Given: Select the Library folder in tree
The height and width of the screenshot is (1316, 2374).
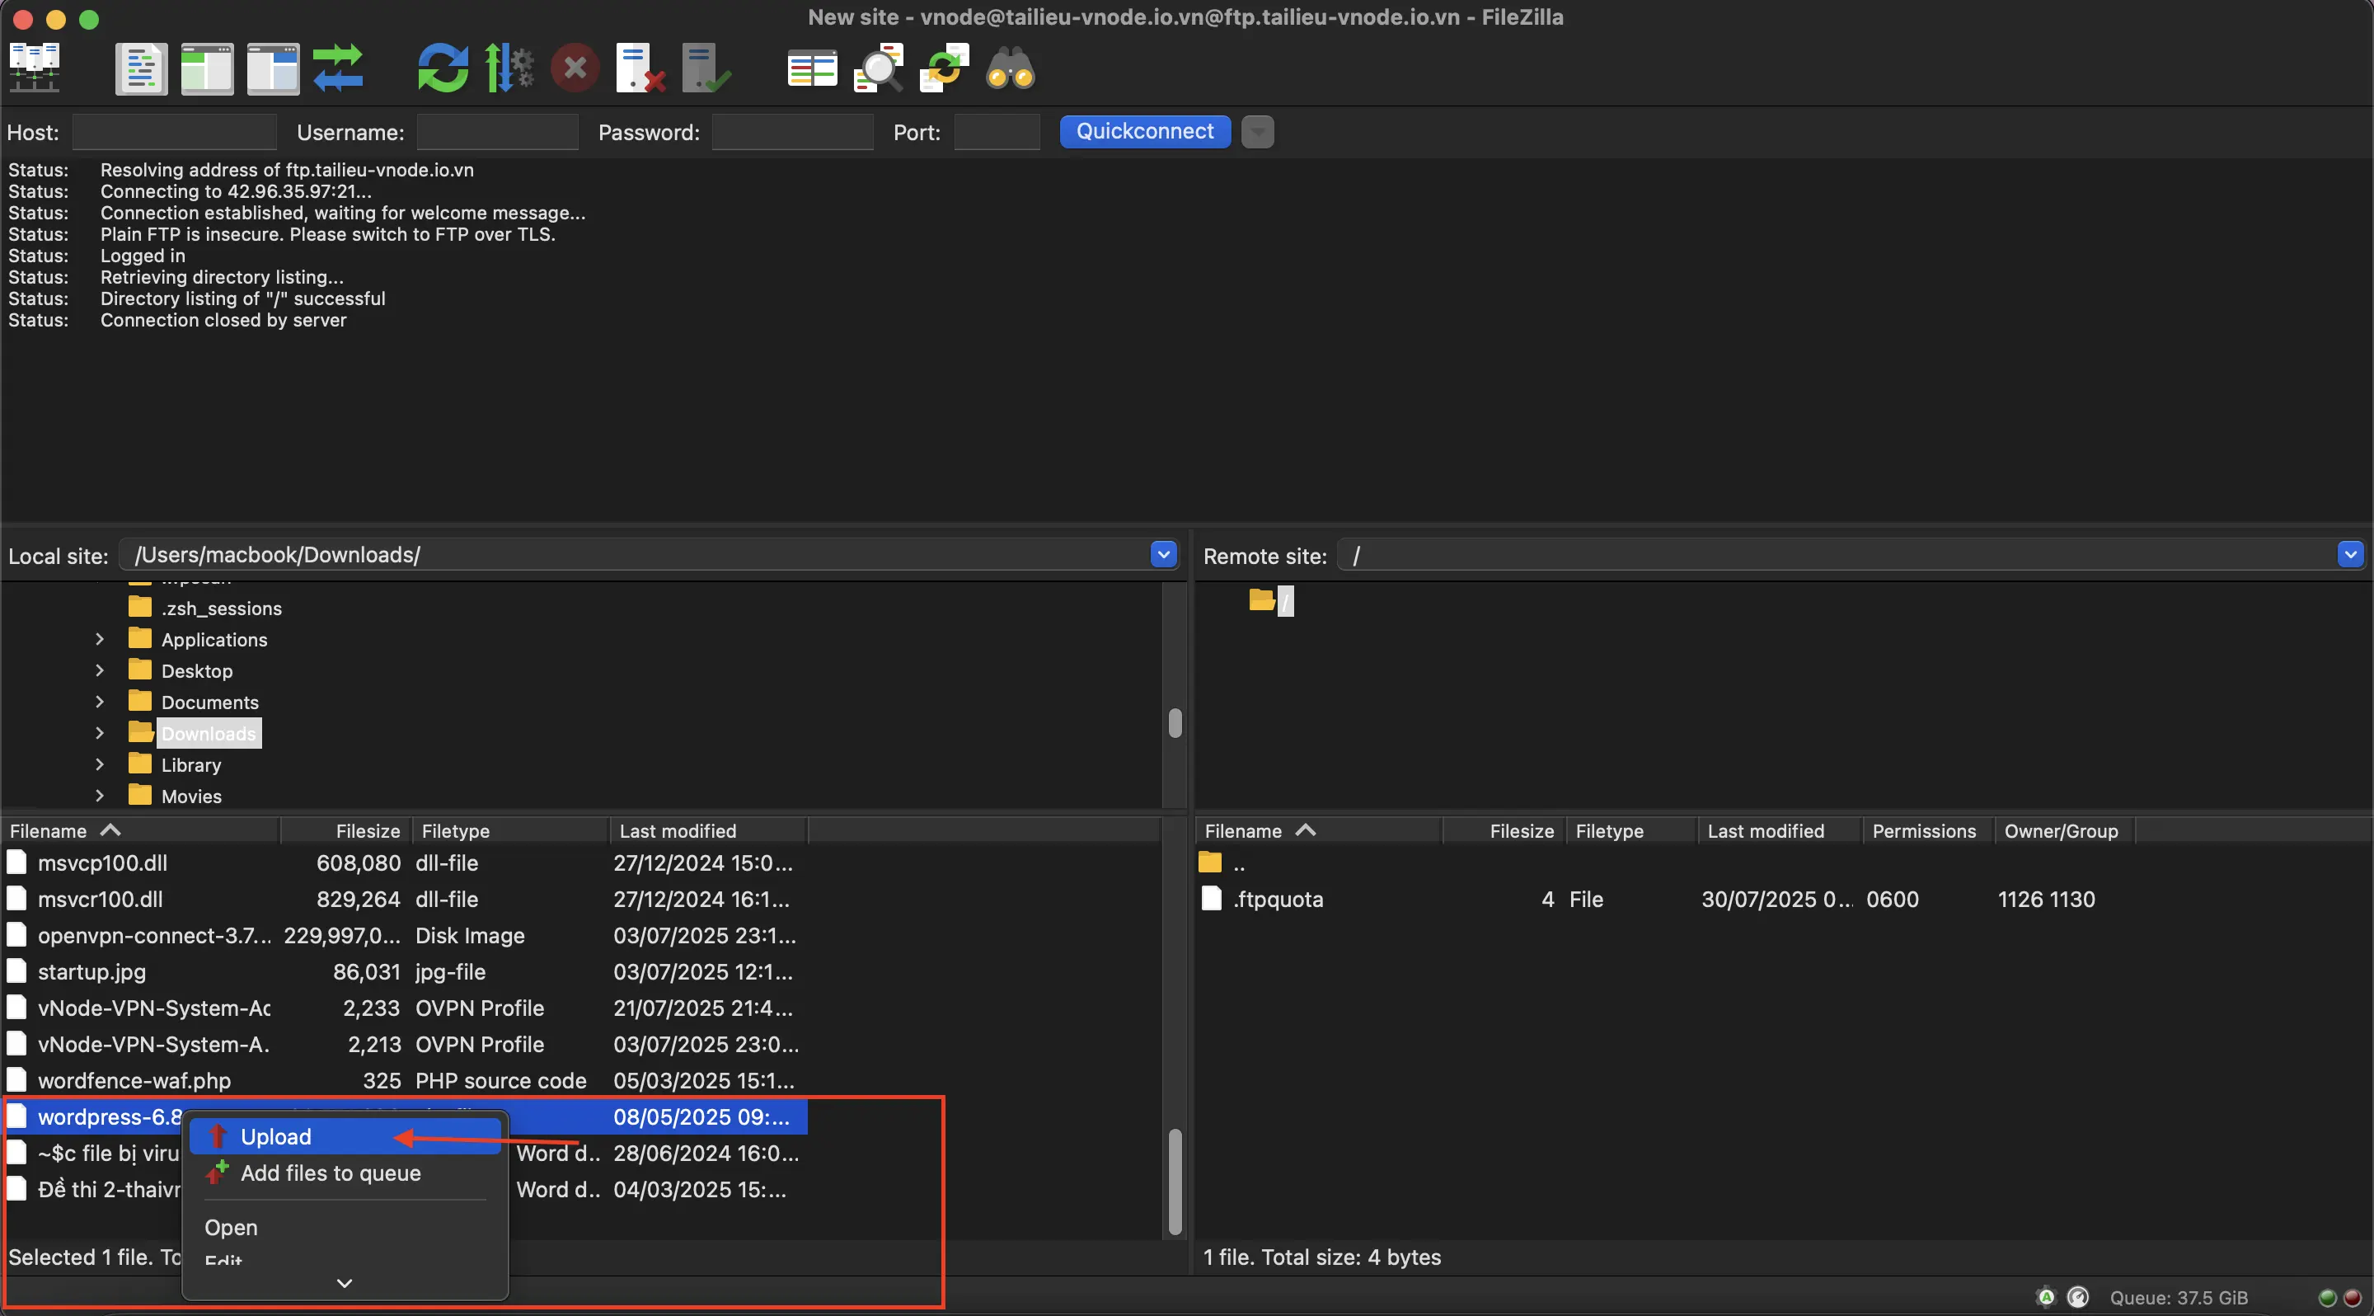Looking at the screenshot, I should [x=190, y=765].
